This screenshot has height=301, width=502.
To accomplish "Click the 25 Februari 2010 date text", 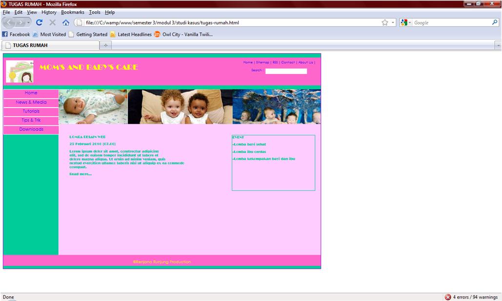I will click(x=93, y=144).
